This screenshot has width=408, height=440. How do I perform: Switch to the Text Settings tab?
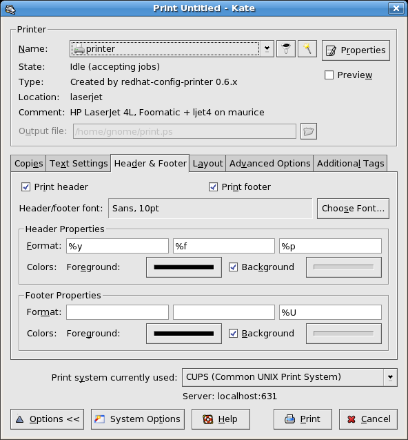click(x=79, y=163)
